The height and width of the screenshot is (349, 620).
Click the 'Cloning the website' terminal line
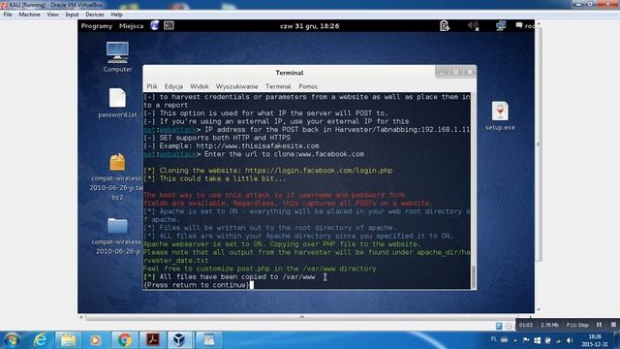click(x=268, y=171)
